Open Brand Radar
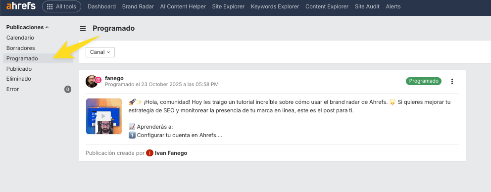This screenshot has height=192, width=491. tap(138, 6)
